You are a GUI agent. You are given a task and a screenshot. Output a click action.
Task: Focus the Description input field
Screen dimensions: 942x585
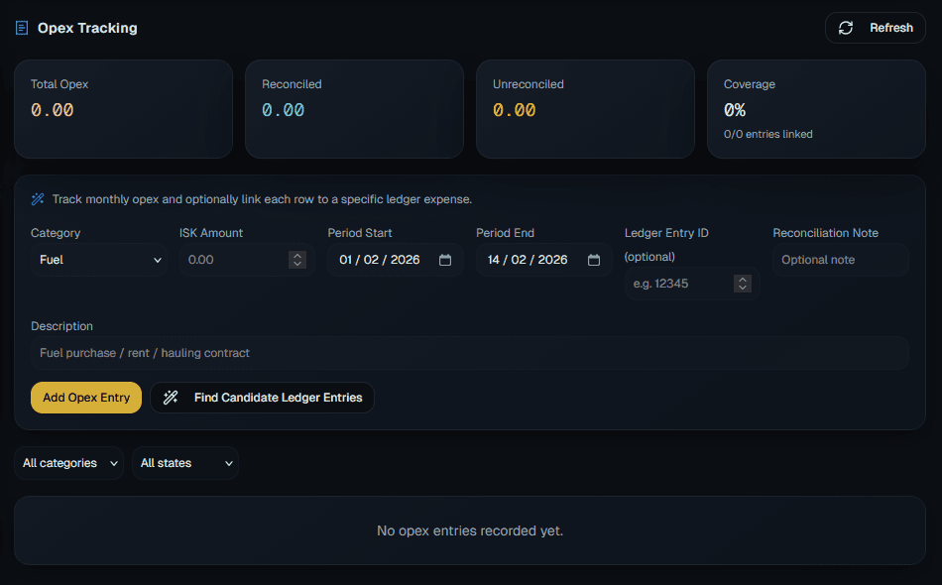point(469,352)
